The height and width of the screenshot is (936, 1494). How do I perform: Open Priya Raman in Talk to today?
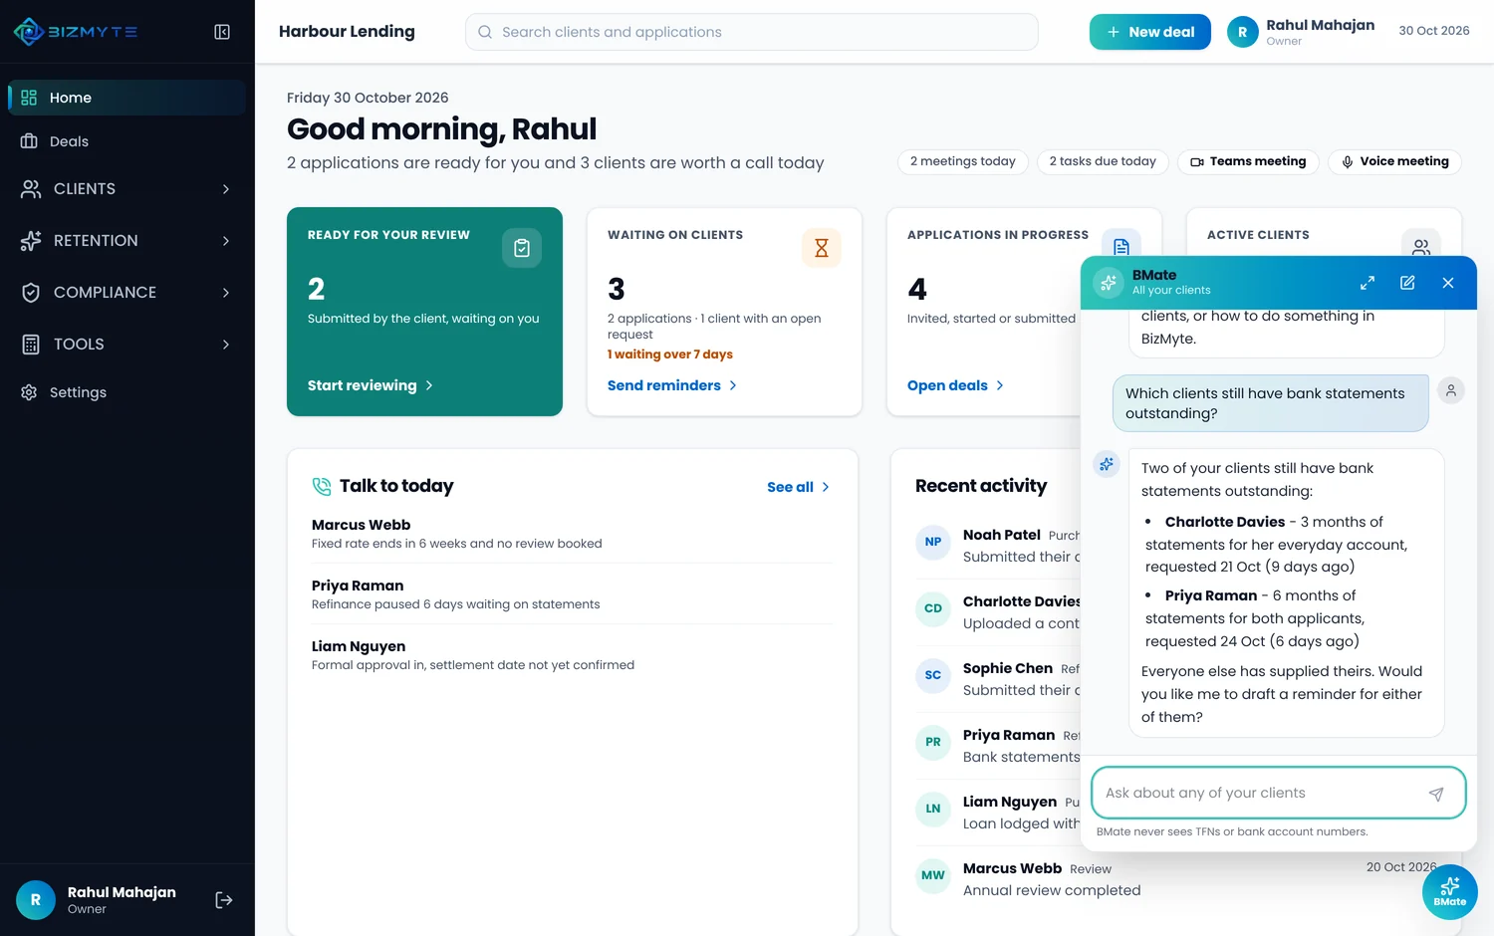point(573,594)
